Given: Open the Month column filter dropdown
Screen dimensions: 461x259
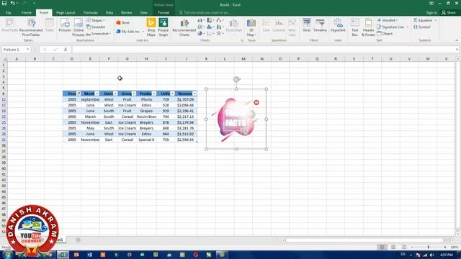Looking at the screenshot, I should [x=97, y=94].
